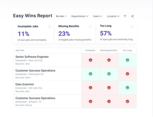Select the My Jobs filter
Image resolution: width=153 pixels, height=117 pixels.
(x=60, y=16)
